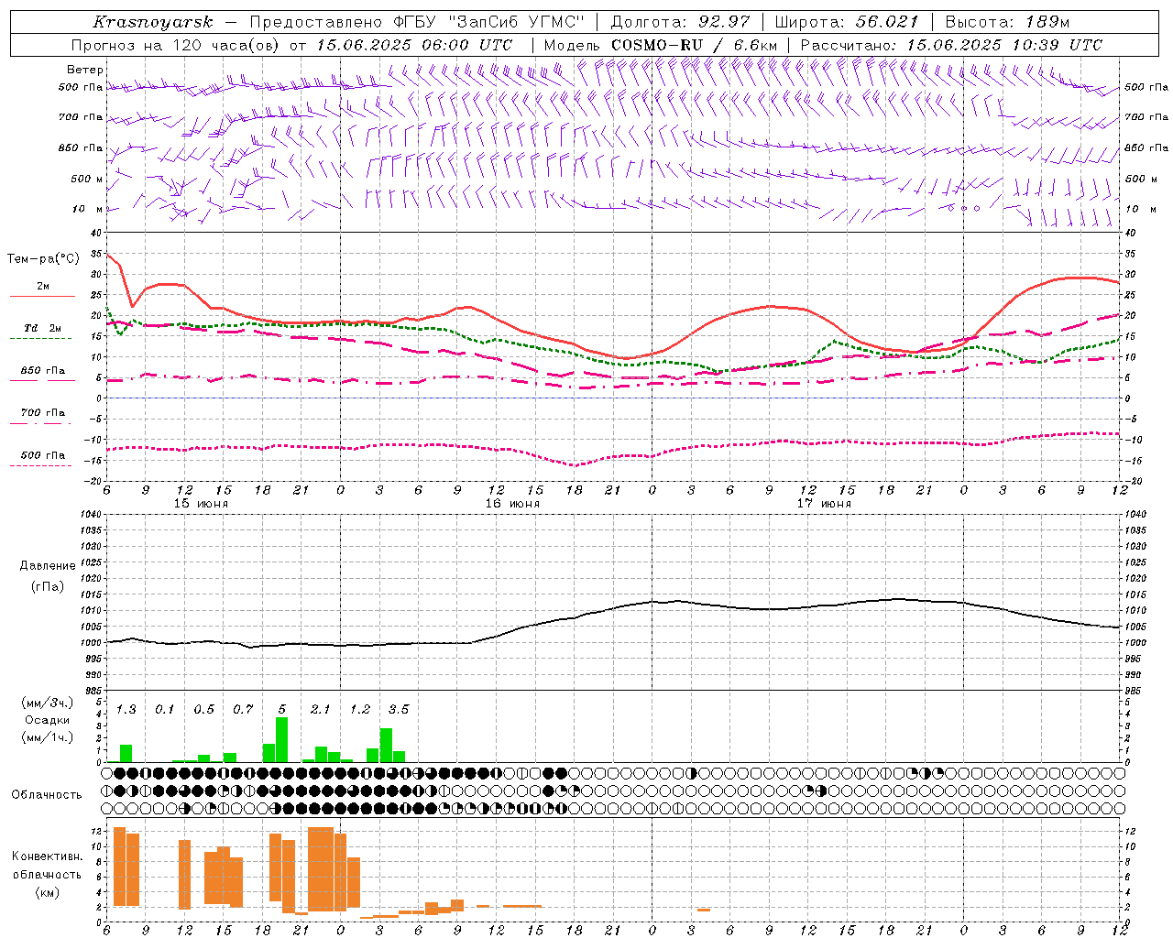
Task: Click the Krasnoyarsk station title
Action: tap(152, 22)
